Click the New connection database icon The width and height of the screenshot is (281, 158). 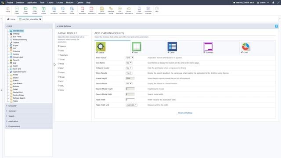click(54, 10)
